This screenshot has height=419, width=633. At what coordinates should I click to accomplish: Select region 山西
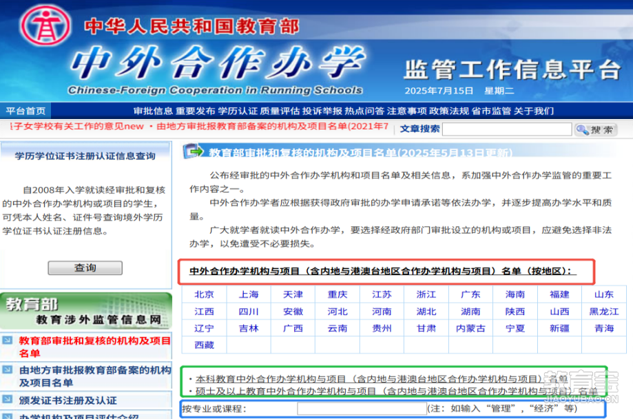click(x=559, y=312)
